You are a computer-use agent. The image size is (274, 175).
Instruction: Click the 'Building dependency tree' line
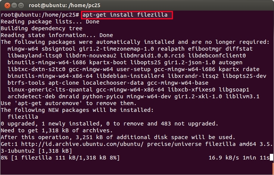[41, 29]
